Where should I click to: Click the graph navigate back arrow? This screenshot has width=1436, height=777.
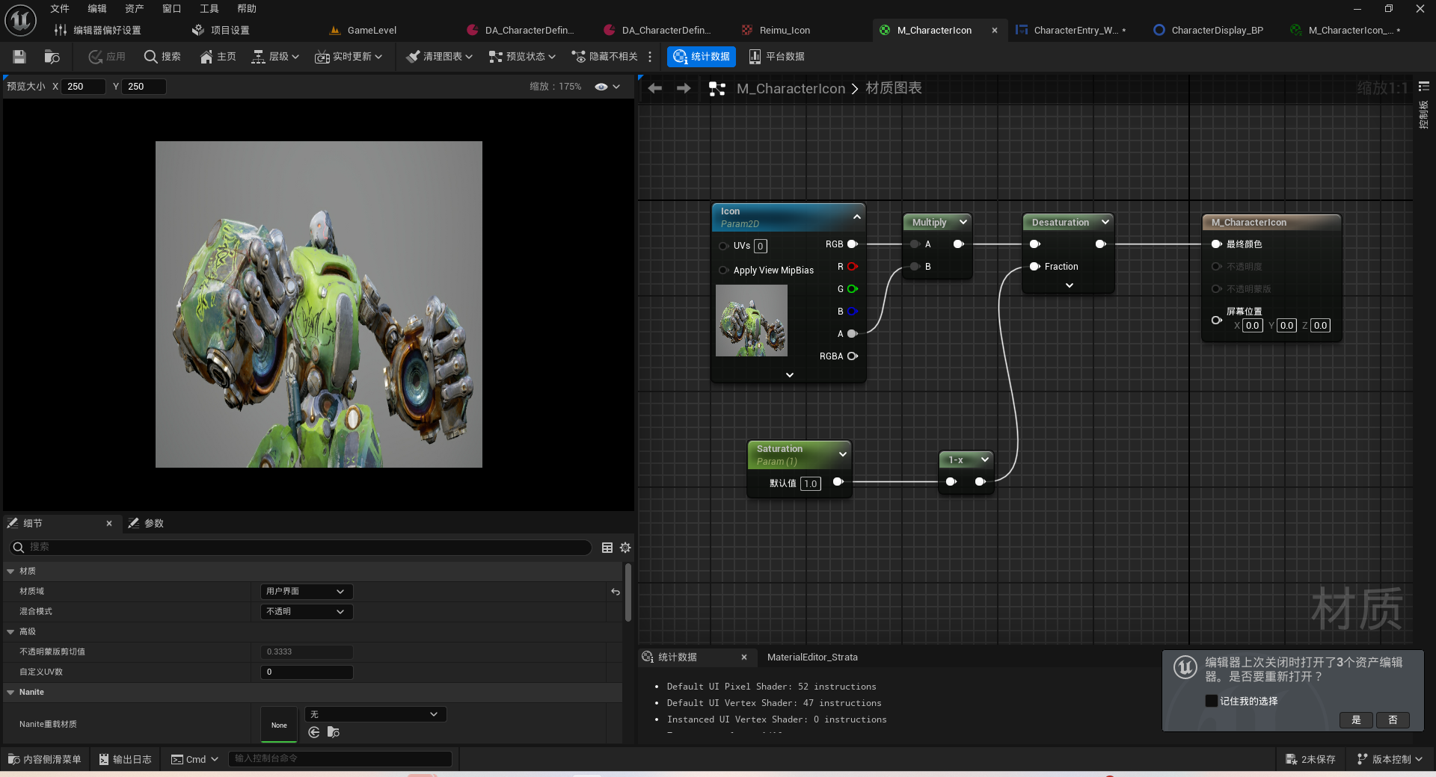(655, 88)
